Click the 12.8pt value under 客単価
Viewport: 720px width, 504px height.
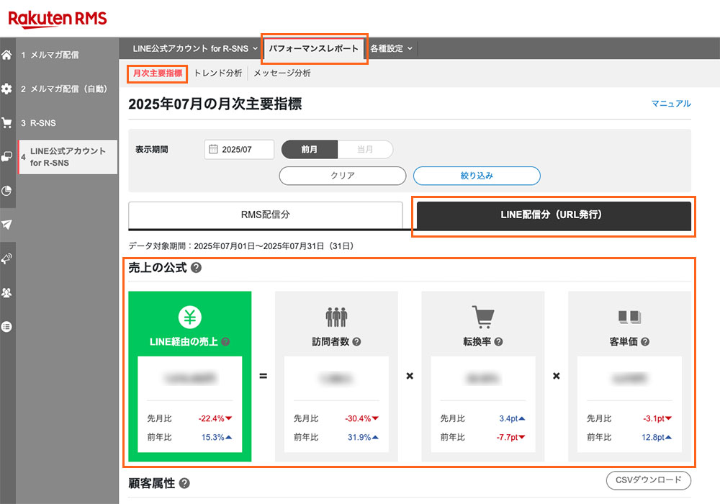(x=653, y=438)
